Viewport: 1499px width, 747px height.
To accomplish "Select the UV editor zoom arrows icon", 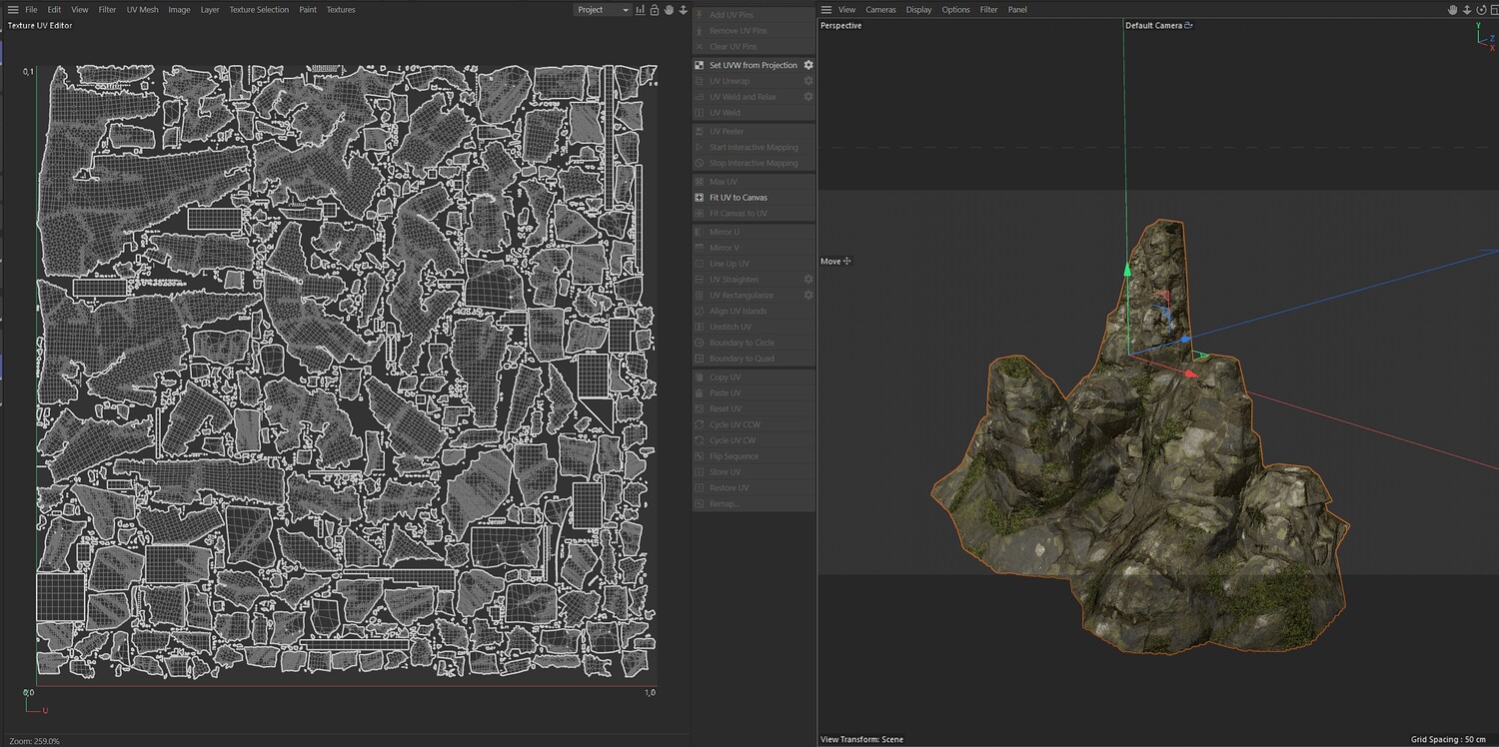I will [x=684, y=10].
